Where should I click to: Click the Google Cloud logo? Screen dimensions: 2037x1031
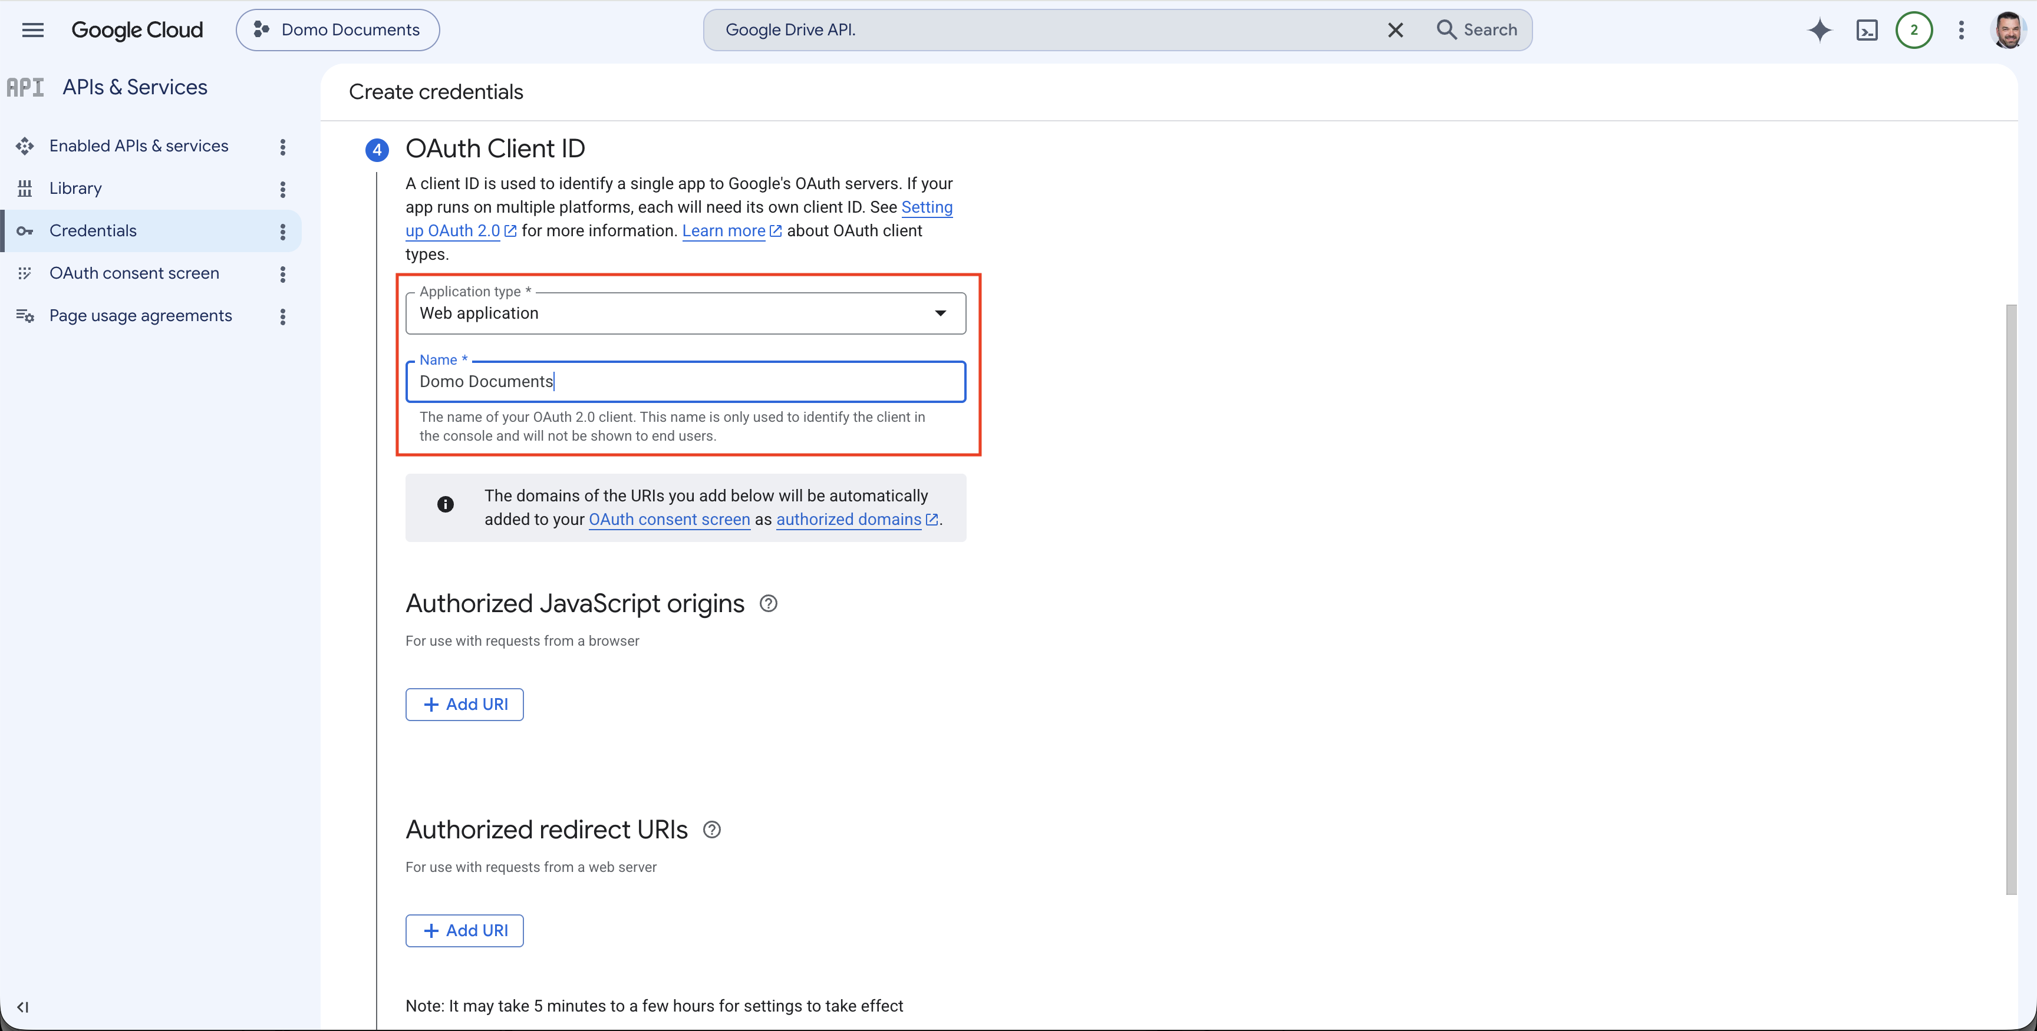click(137, 30)
